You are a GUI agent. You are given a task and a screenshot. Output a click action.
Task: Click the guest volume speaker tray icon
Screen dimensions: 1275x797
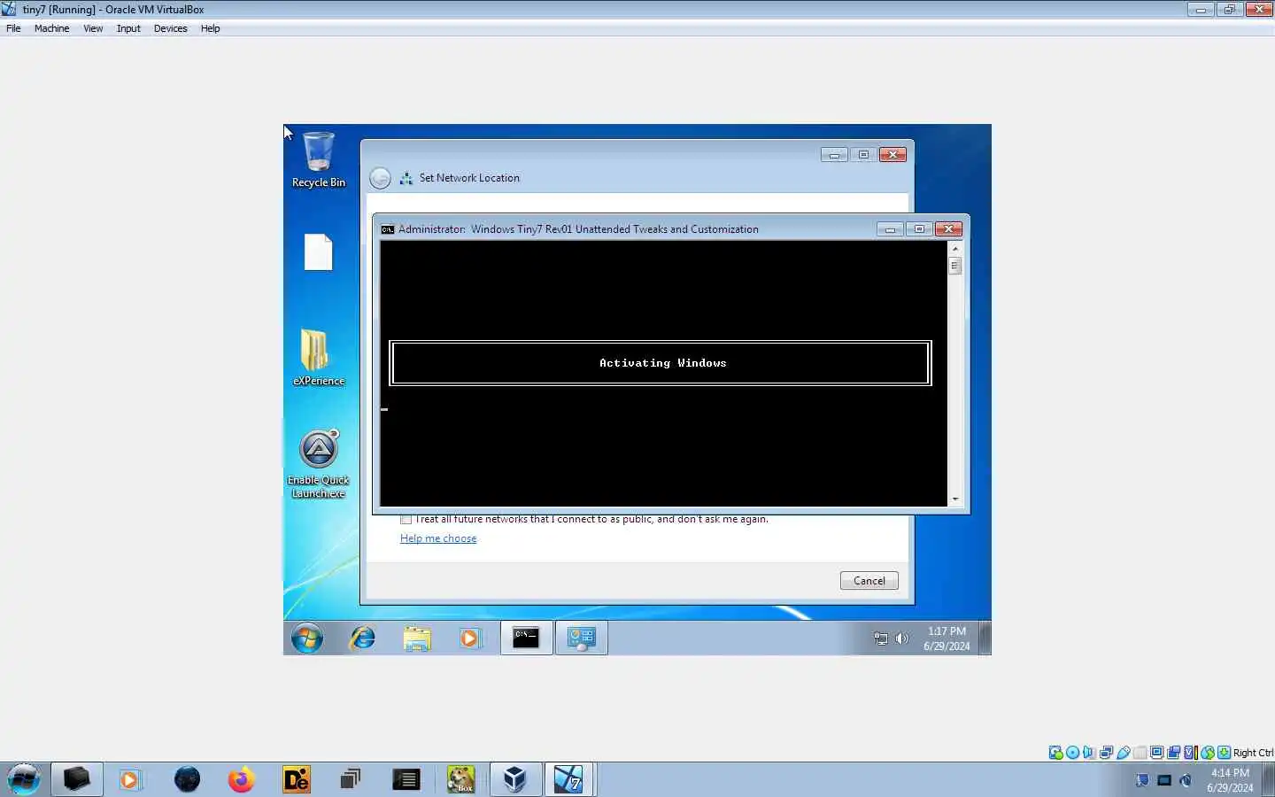[x=902, y=638]
